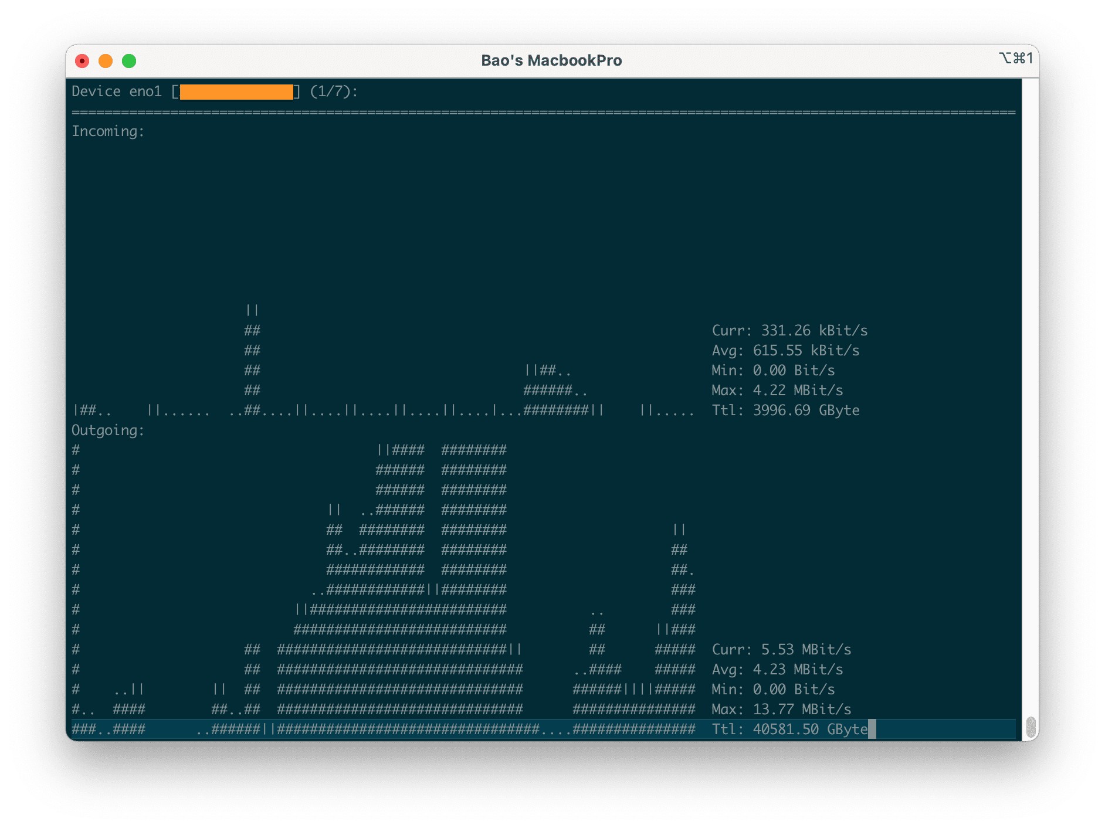Click the window title 'Bao's MacbookPro'
The width and height of the screenshot is (1105, 828).
552,60
